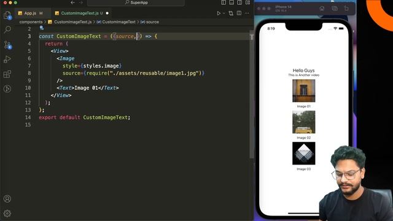Screen dimensions: 393x221
Task: Click line number 14 in the gutter
Action: tap(28, 117)
